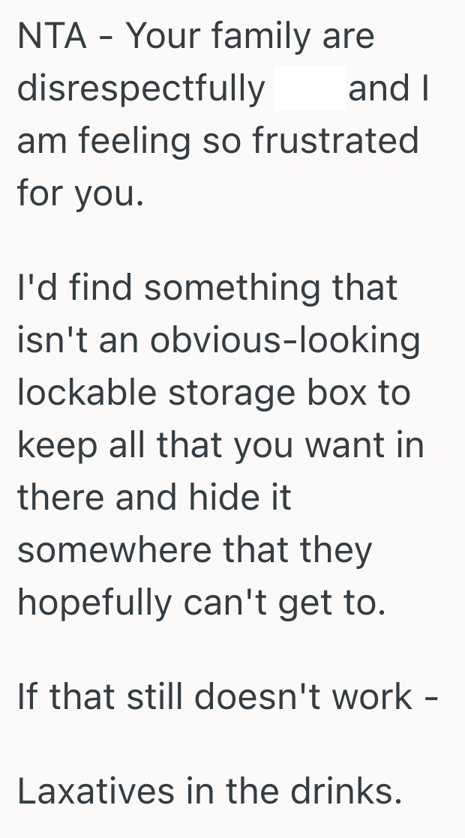Click the white redacted word box
This screenshot has height=838, width=465.
(x=310, y=88)
